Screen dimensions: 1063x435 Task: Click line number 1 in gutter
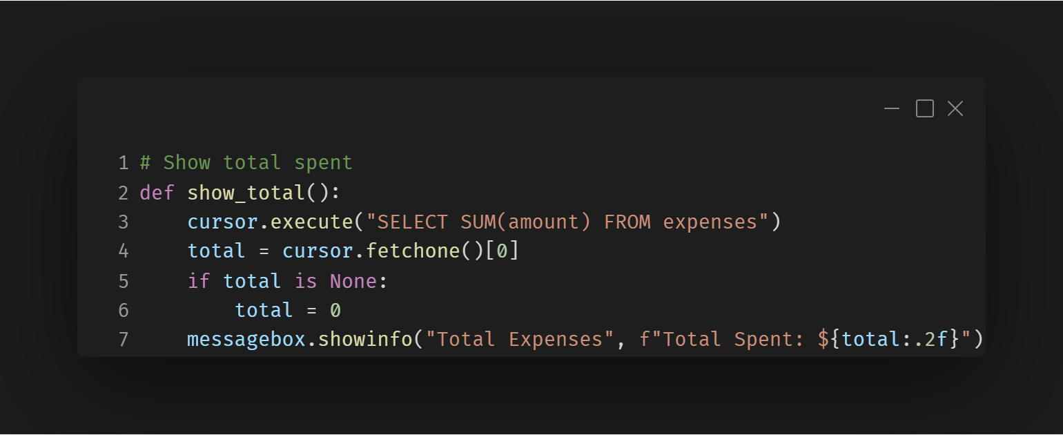(124, 163)
